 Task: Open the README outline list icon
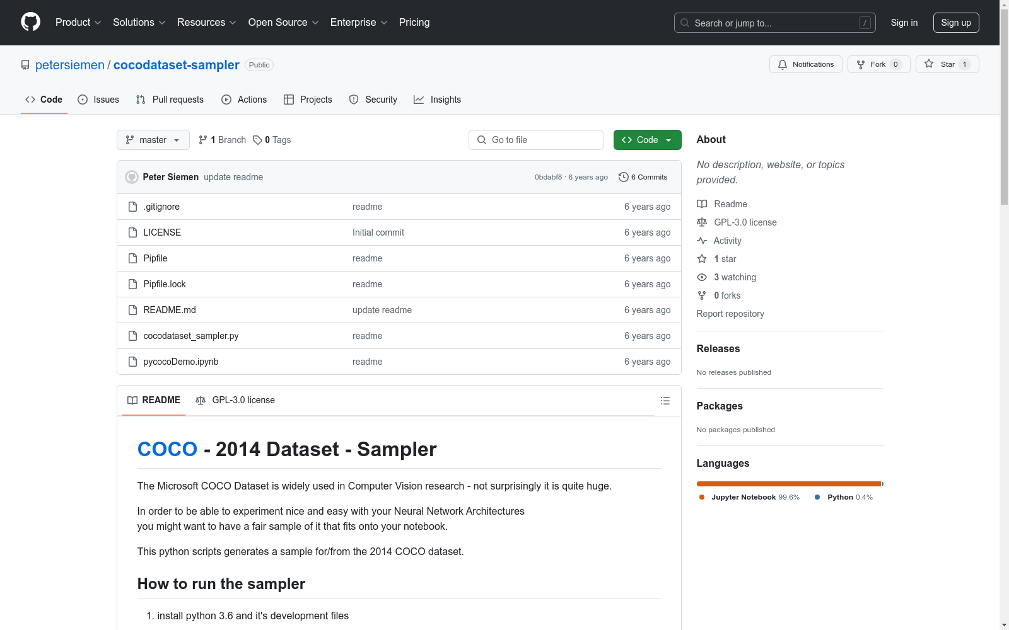coord(665,401)
